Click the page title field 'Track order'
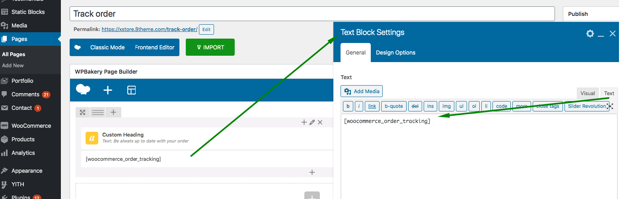 312,14
